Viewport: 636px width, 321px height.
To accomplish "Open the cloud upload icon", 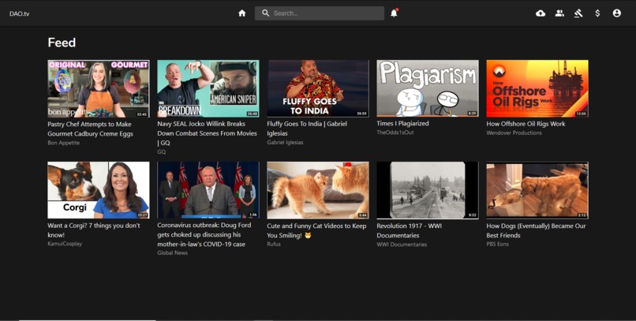I will (541, 13).
